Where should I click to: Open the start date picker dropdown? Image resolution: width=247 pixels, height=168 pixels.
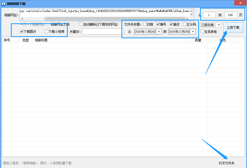point(159,32)
